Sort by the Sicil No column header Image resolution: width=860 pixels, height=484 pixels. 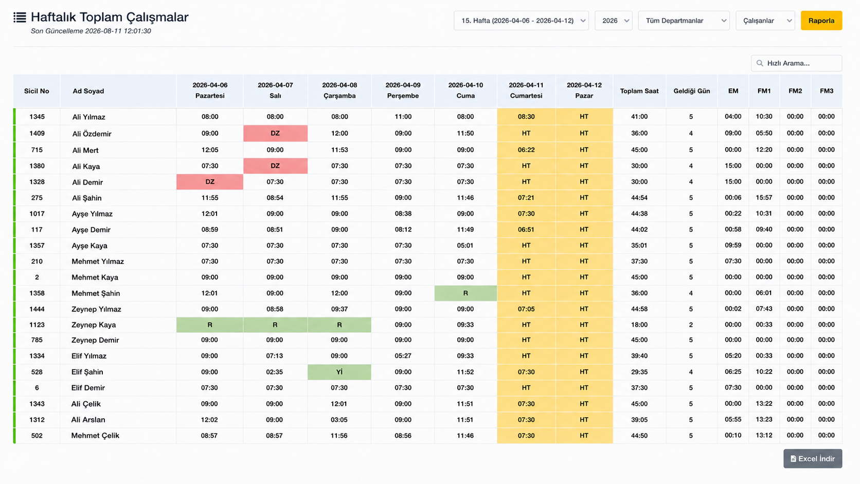(37, 91)
